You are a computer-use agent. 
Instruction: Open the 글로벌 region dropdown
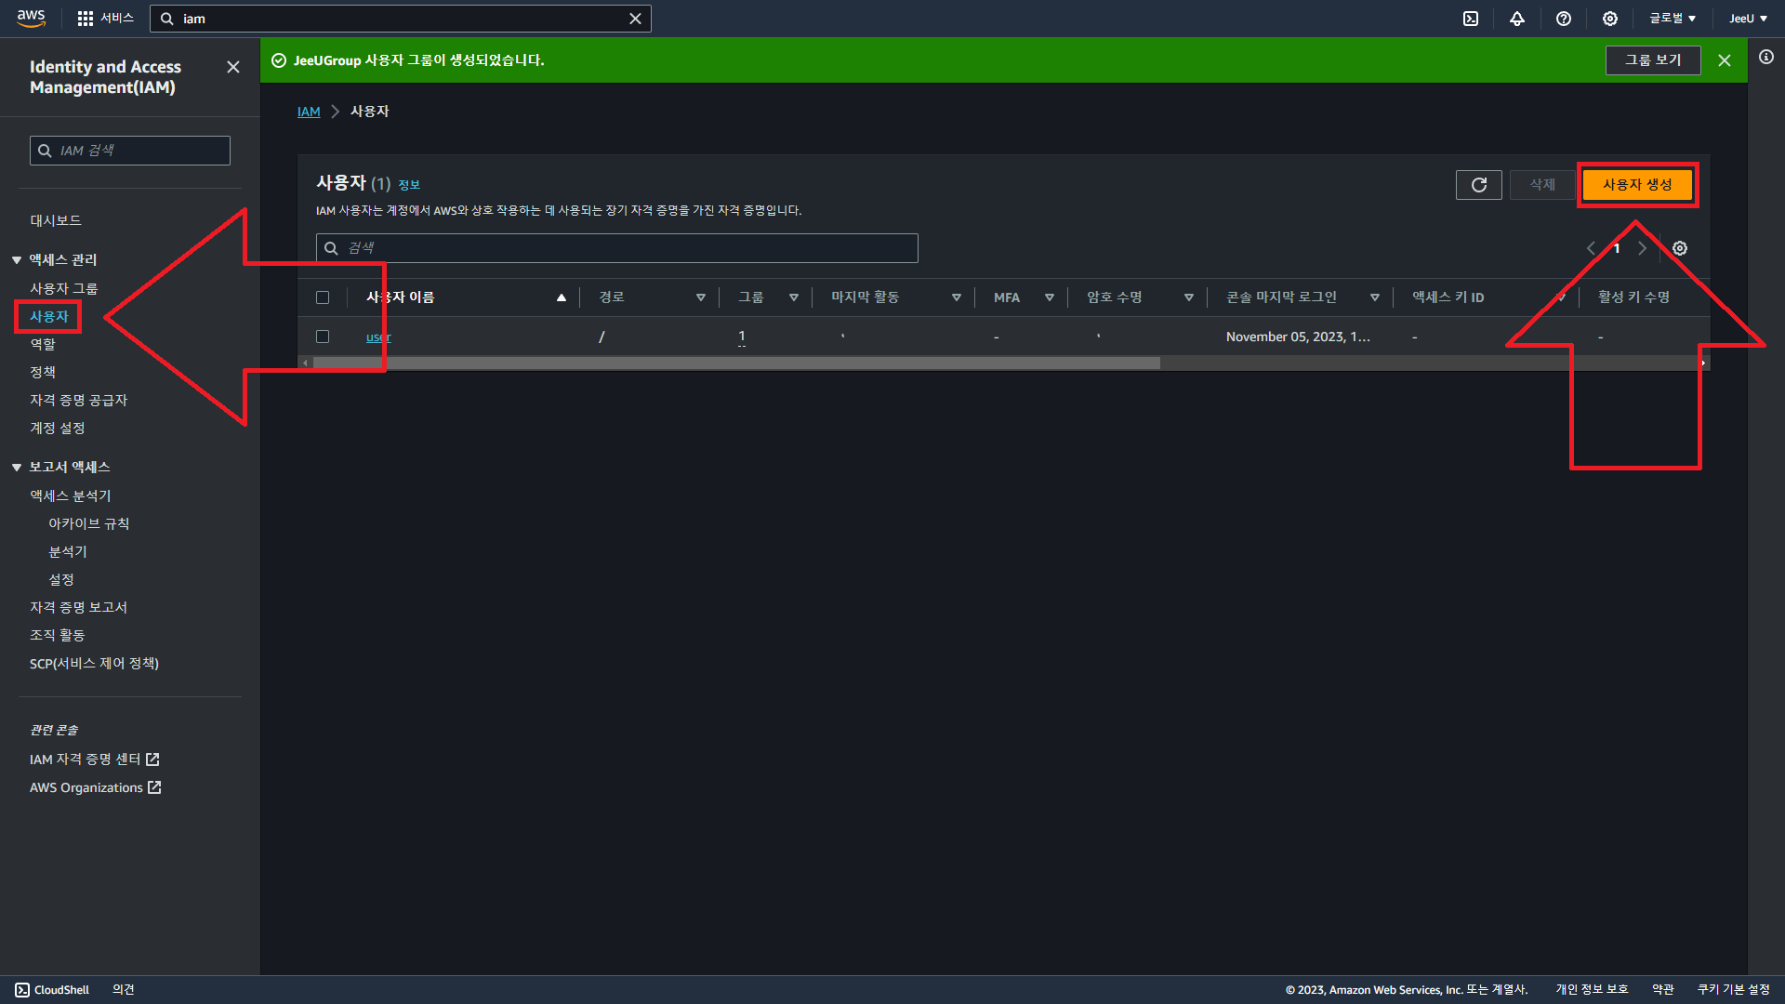click(x=1673, y=19)
